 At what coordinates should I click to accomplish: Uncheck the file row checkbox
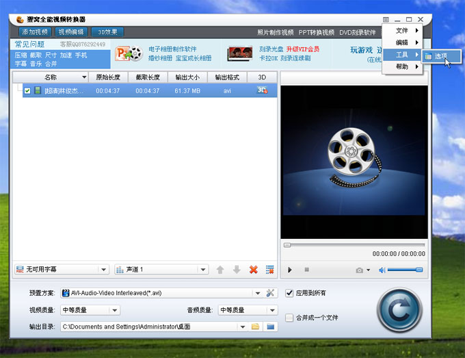[x=27, y=90]
